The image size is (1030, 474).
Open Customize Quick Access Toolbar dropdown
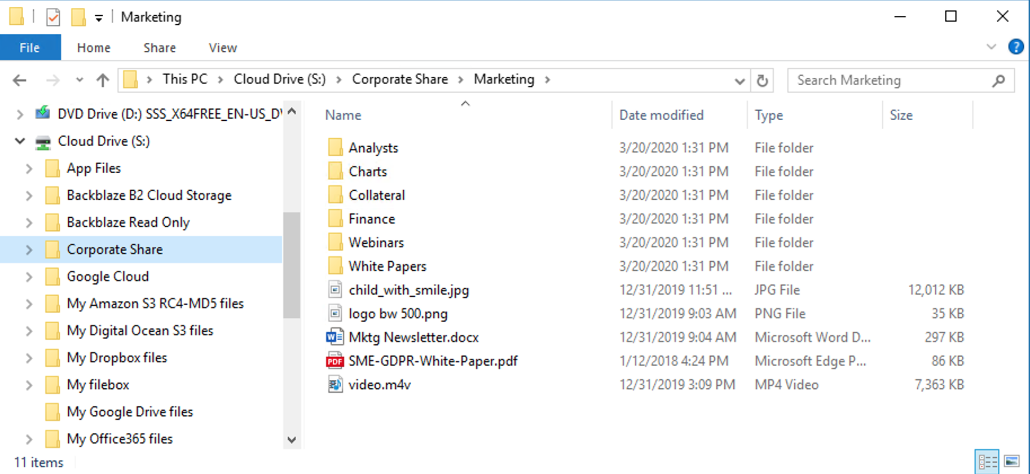[99, 18]
